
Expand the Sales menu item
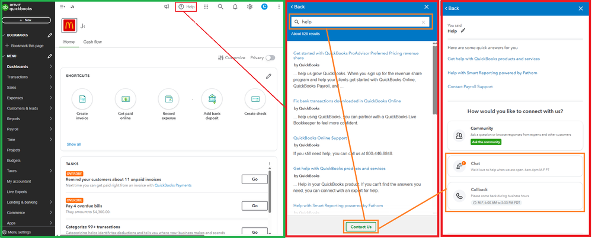point(29,88)
